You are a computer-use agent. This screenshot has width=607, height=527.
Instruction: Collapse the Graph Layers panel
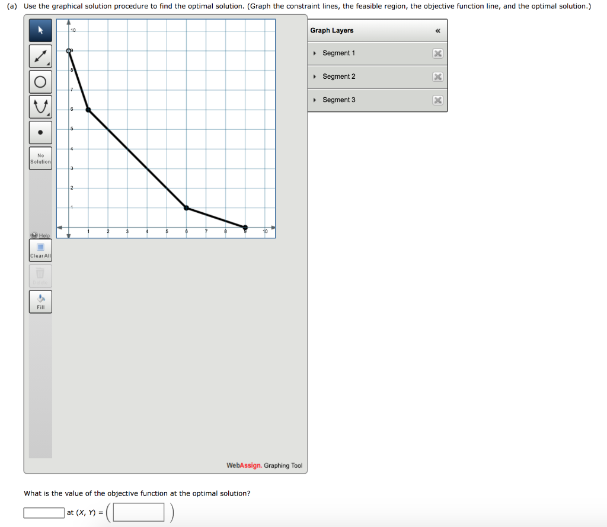click(x=437, y=30)
